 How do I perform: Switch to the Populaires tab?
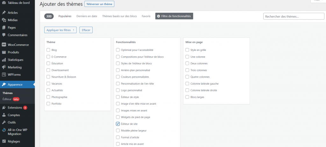65,16
